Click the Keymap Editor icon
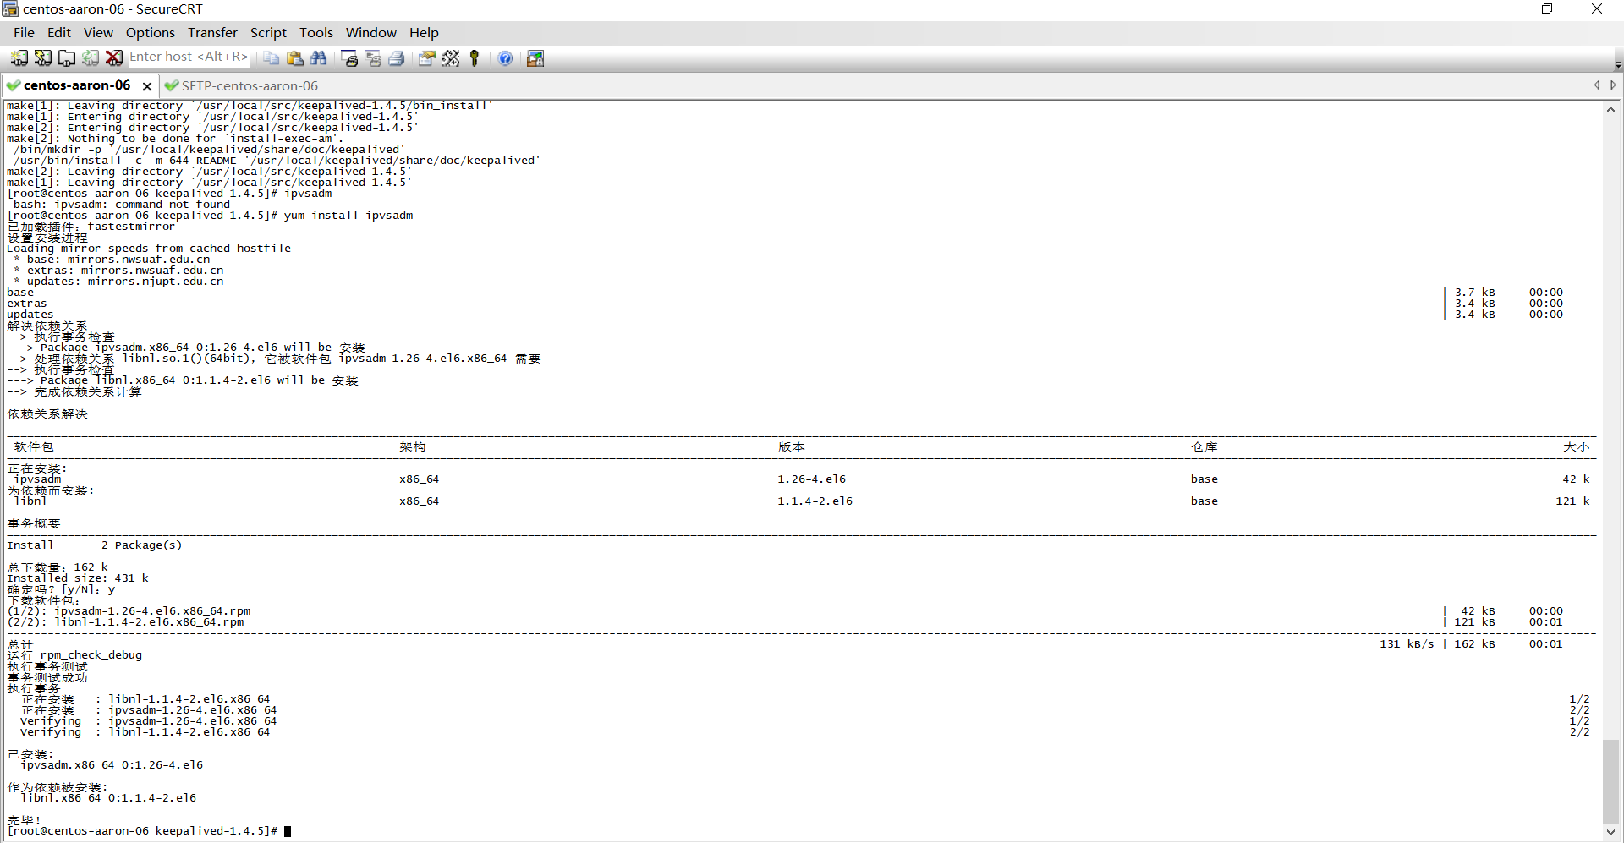Viewport: 1624px width, 843px height. tap(450, 58)
